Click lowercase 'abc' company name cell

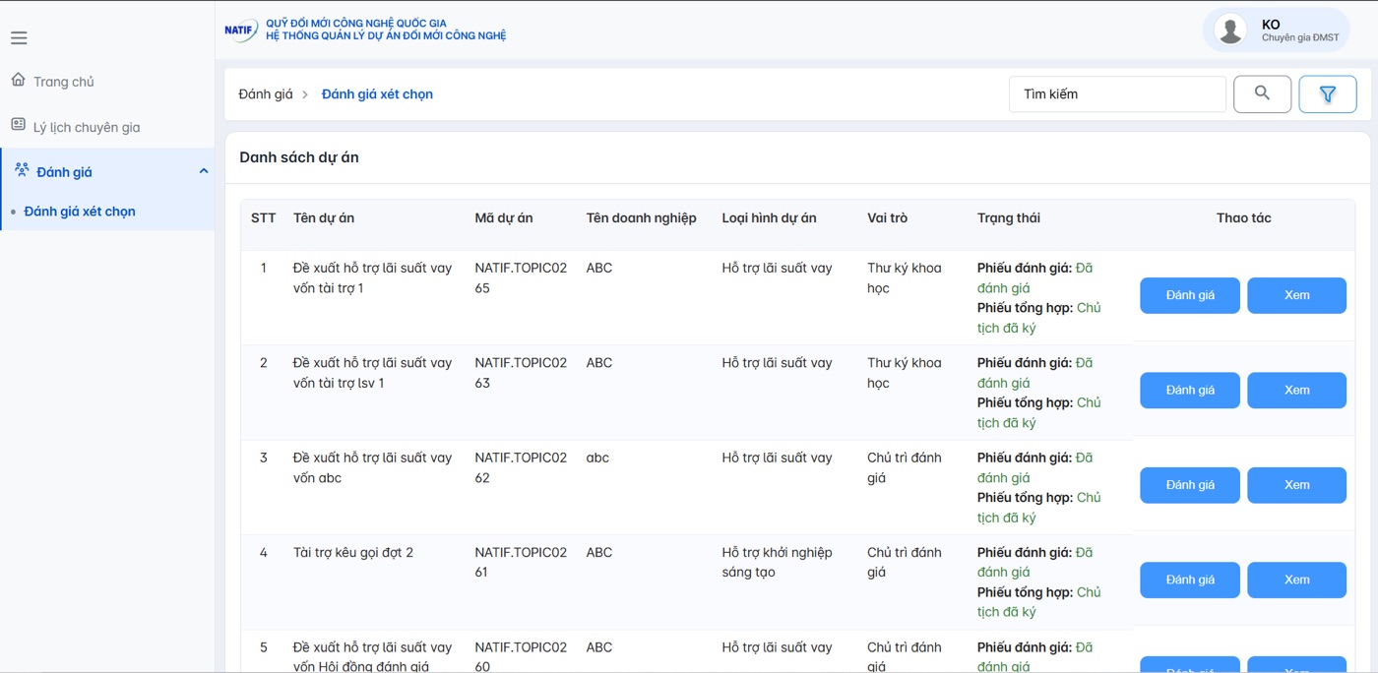tap(598, 458)
